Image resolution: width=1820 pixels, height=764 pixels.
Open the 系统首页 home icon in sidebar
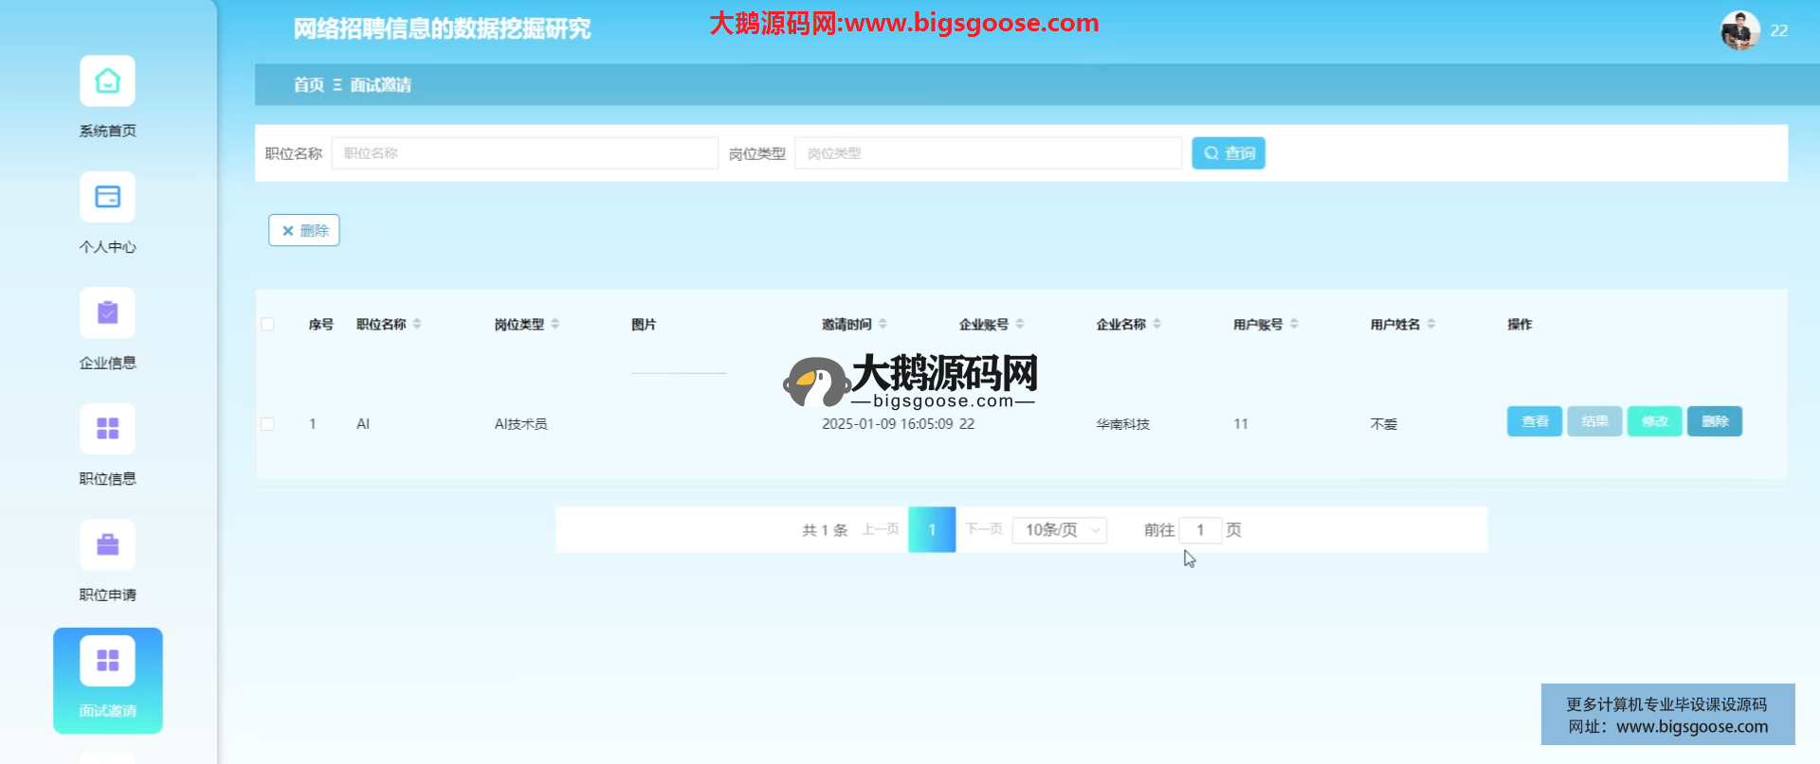coord(107,81)
